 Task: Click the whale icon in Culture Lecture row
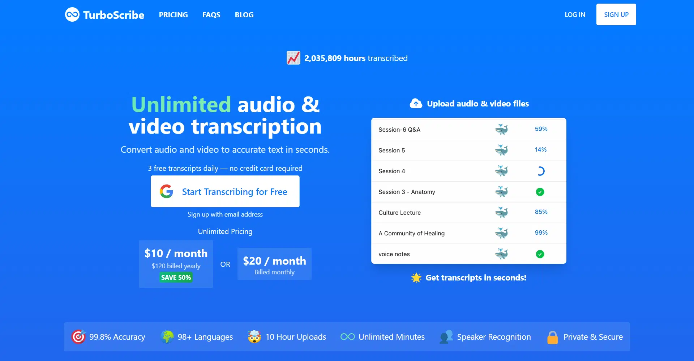point(501,213)
